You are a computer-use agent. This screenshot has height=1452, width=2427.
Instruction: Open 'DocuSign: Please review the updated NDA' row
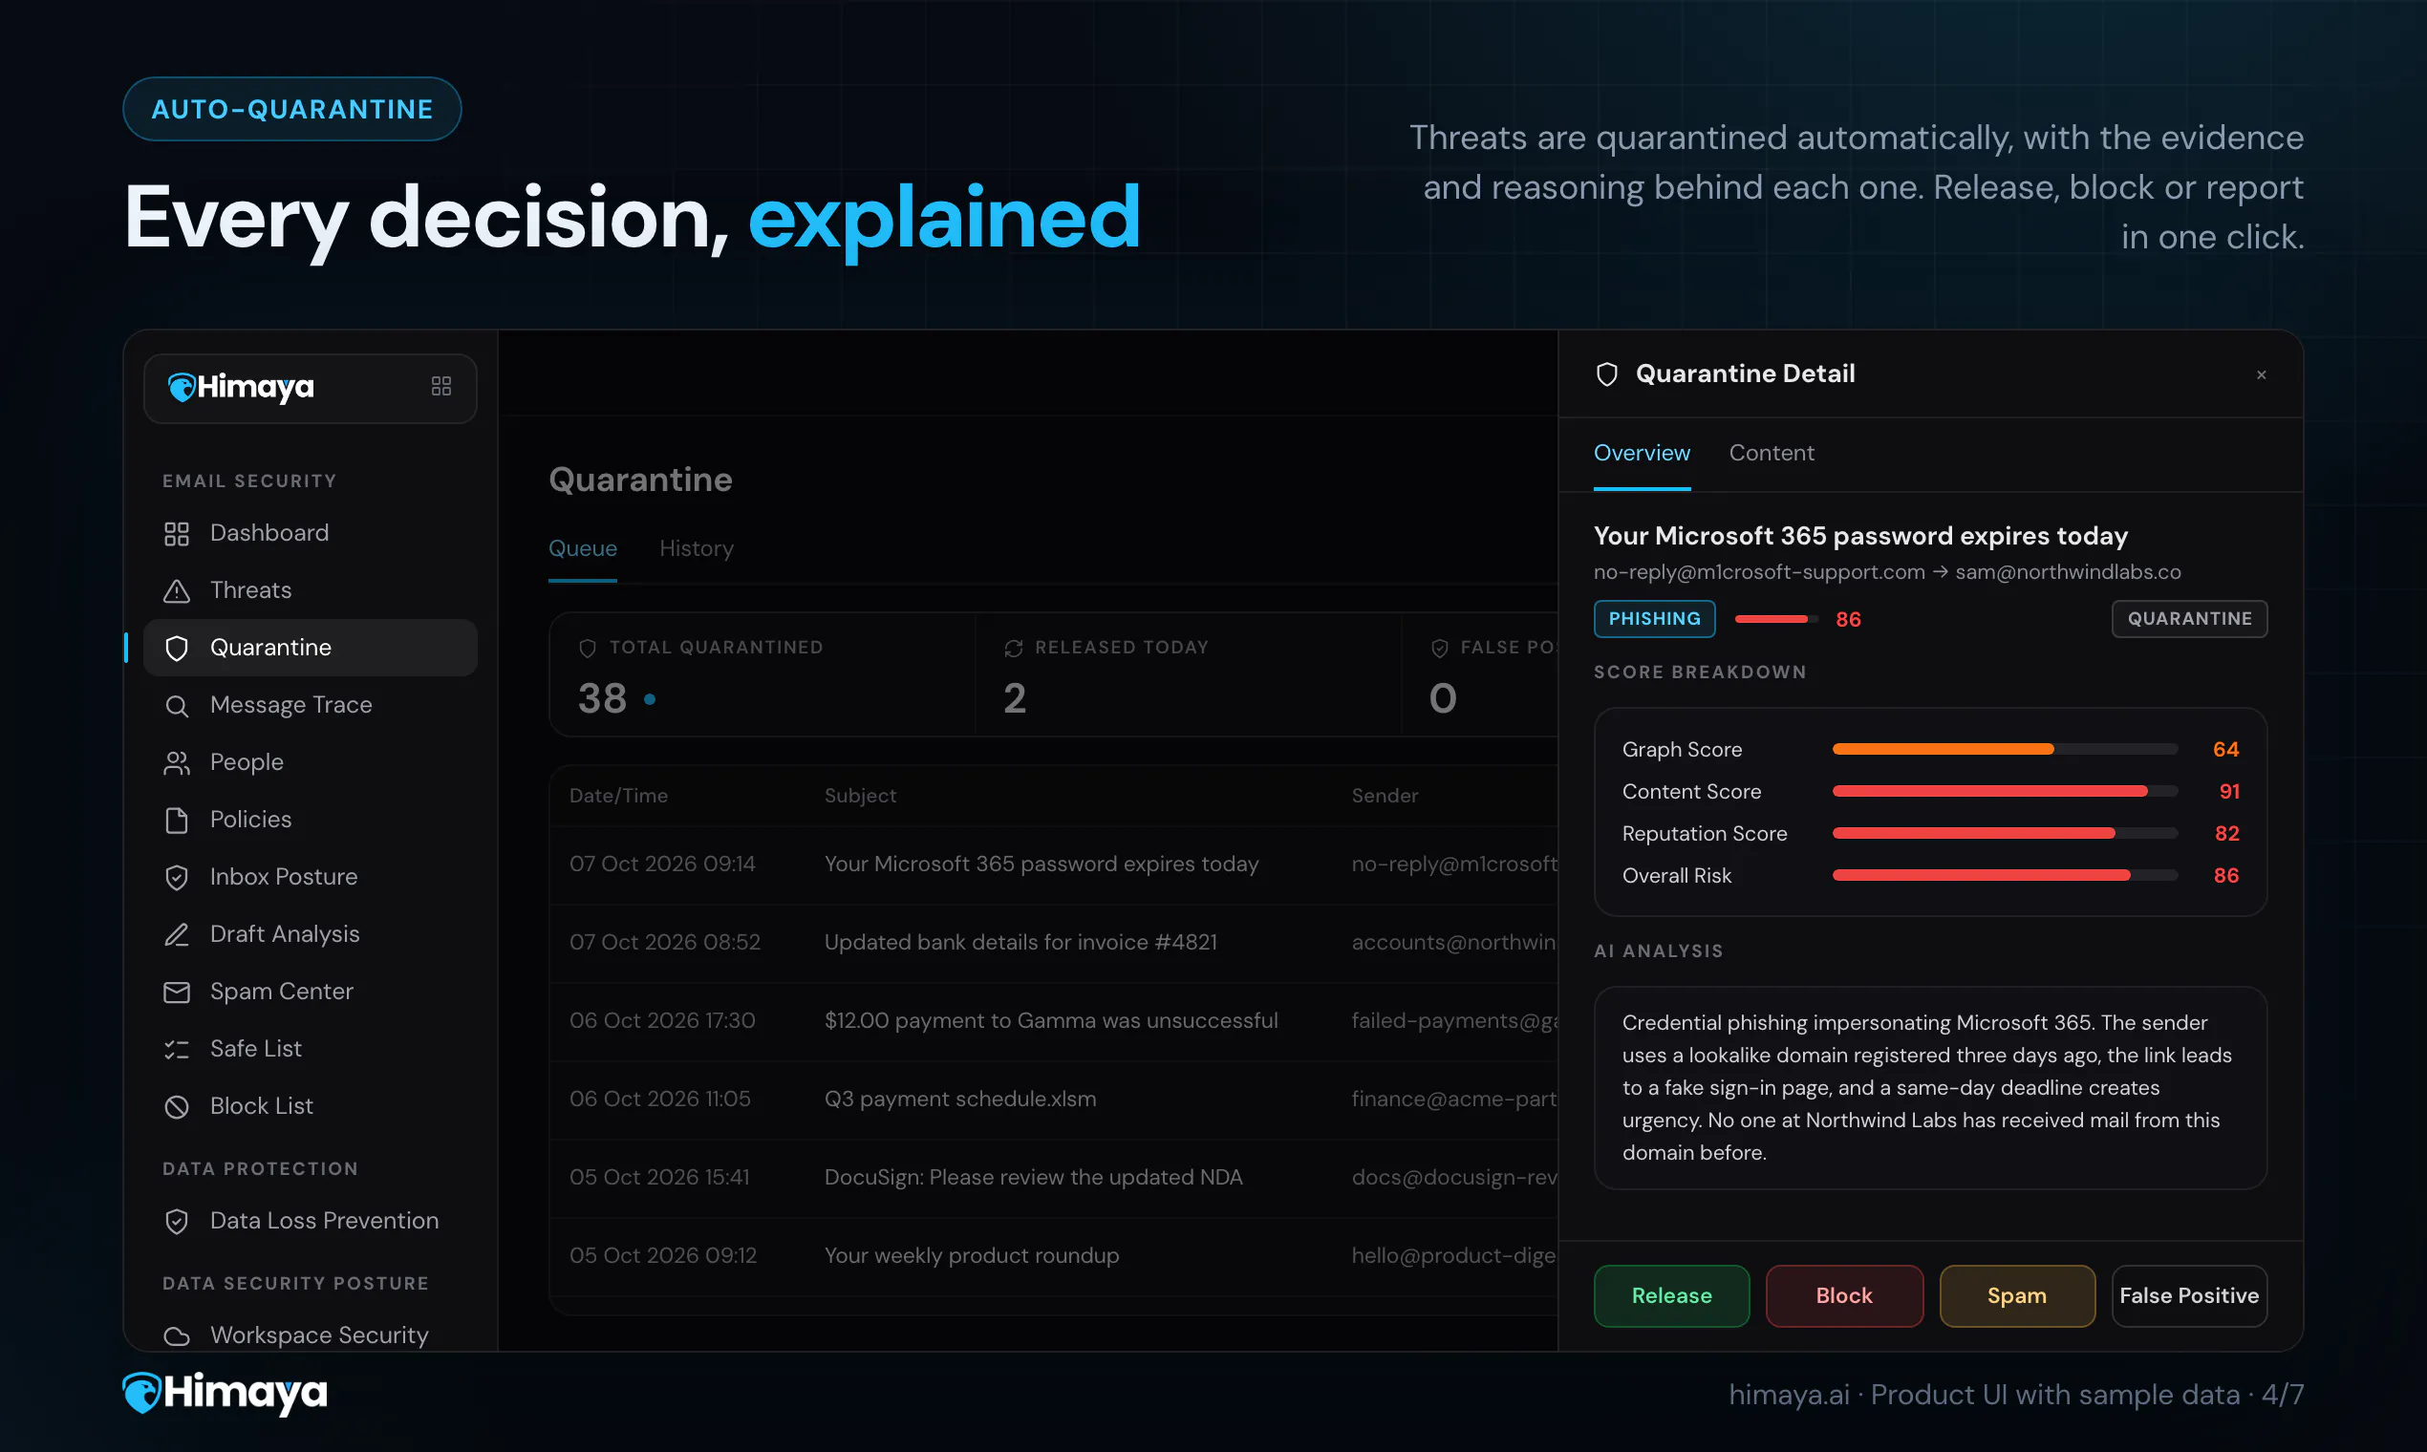point(1053,1177)
